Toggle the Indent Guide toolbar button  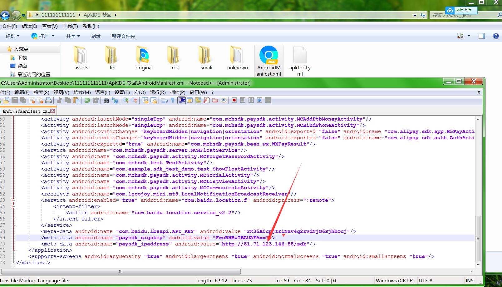(x=181, y=100)
